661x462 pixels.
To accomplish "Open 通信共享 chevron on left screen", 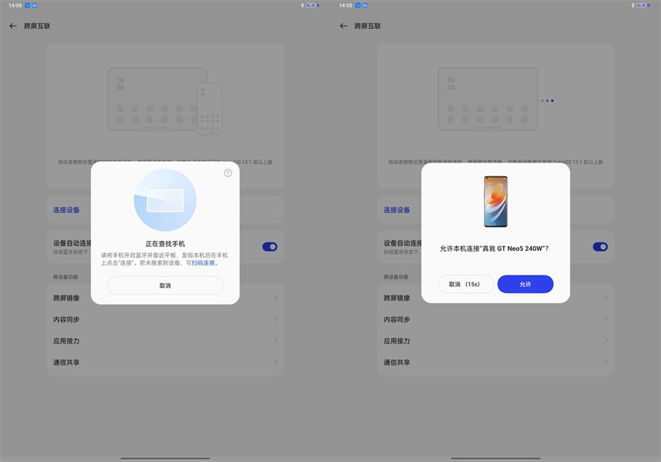I will [x=275, y=362].
